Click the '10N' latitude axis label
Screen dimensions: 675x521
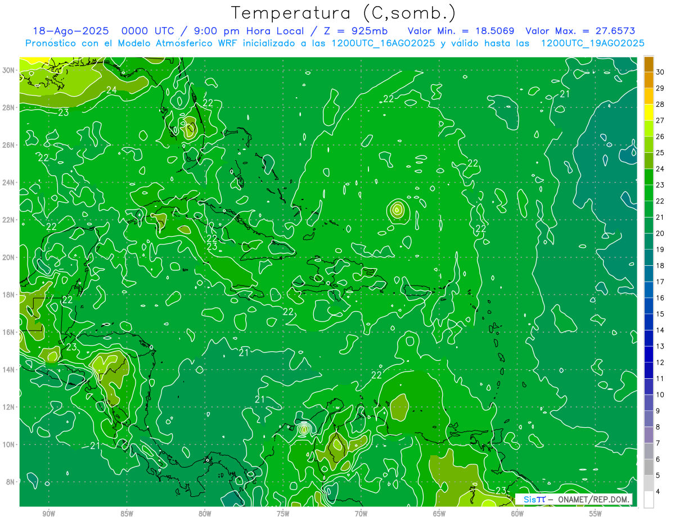tap(9, 445)
